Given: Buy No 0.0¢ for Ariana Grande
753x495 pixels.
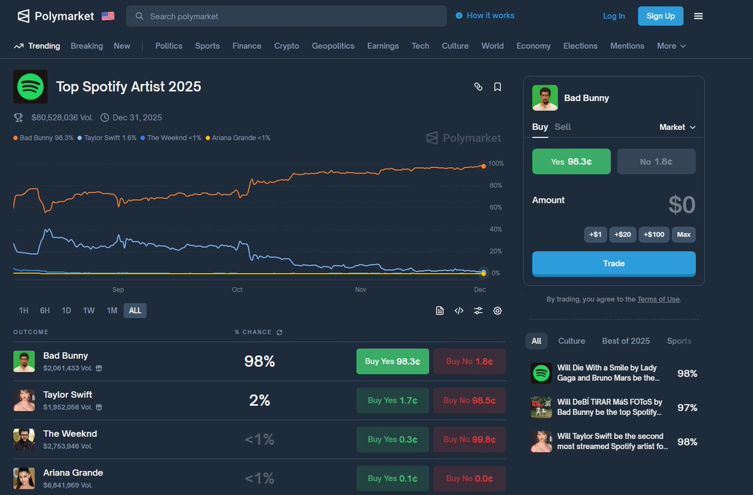Looking at the screenshot, I should 469,478.
